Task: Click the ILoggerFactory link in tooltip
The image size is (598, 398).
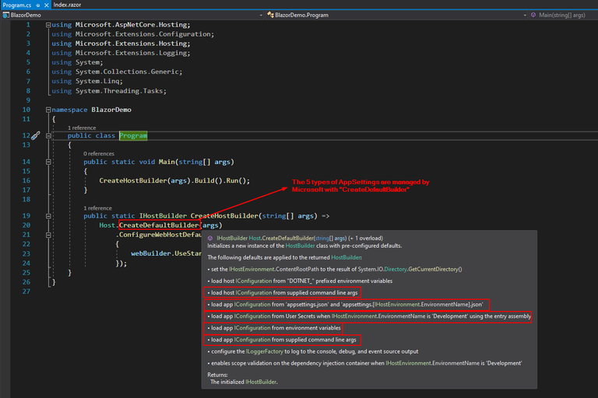Action: tap(263, 351)
